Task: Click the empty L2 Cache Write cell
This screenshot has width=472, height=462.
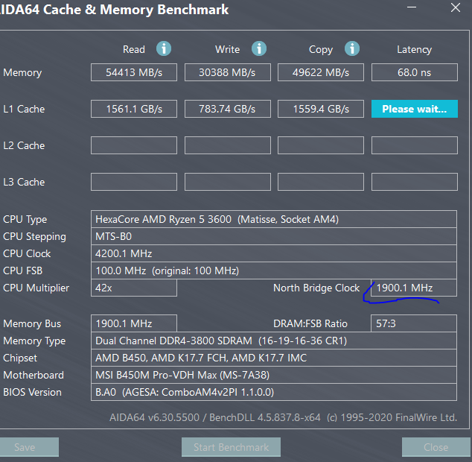Action: 228,145
